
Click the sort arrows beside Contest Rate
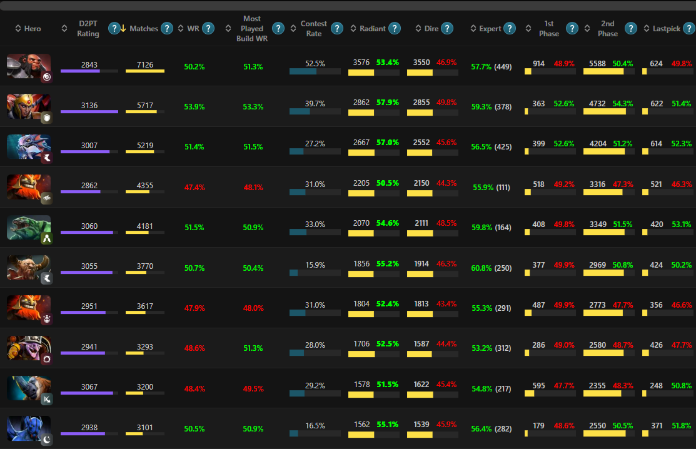pos(293,28)
